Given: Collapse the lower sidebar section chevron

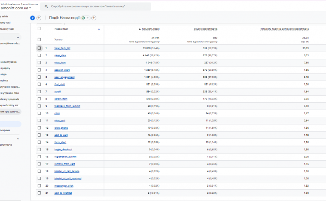Looking at the screenshot, I should tap(18, 138).
